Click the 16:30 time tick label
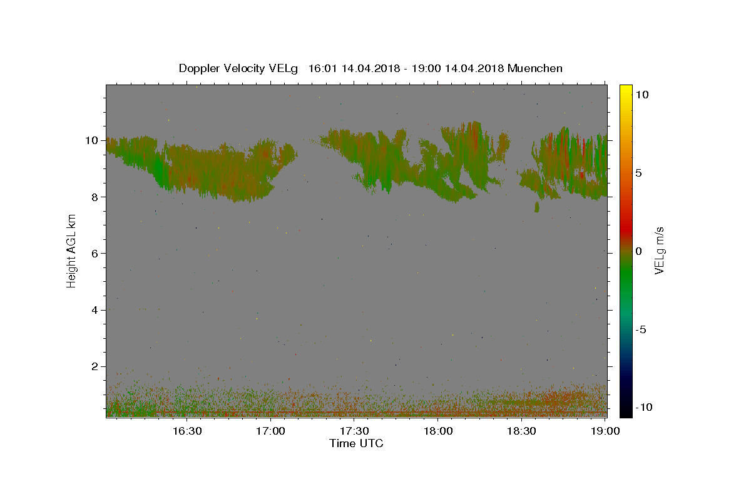 coord(186,431)
